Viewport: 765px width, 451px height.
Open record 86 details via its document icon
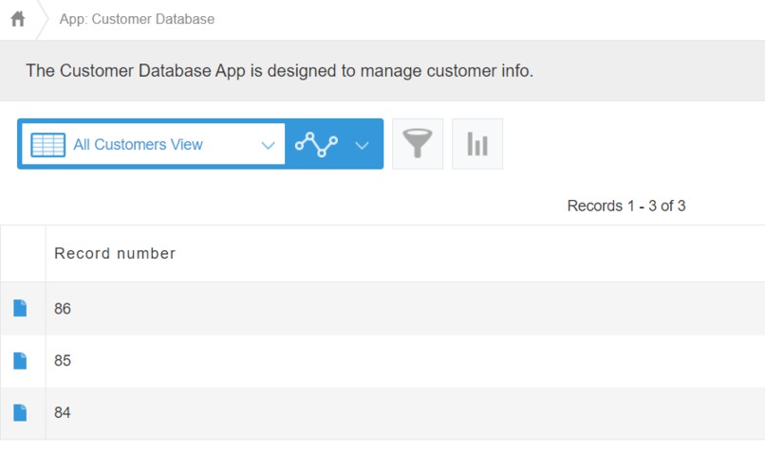tap(20, 309)
